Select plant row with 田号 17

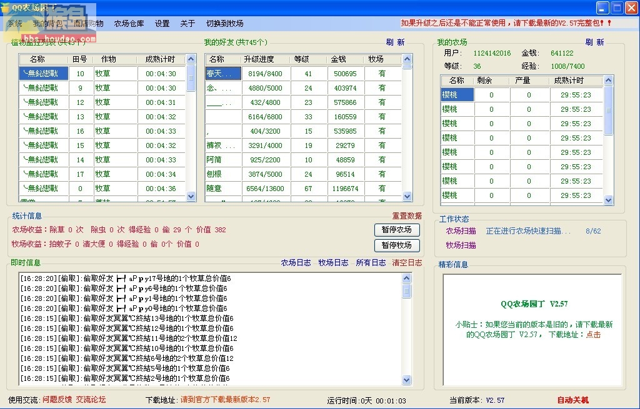pyautogui.click(x=102, y=174)
